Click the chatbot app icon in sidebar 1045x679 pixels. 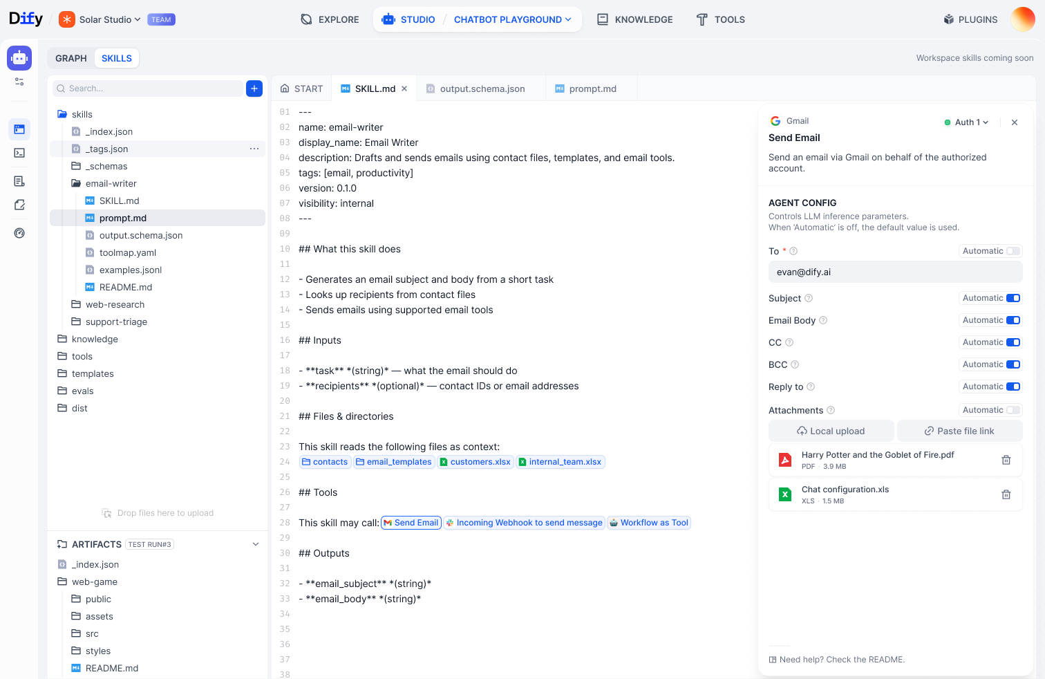coord(19,59)
